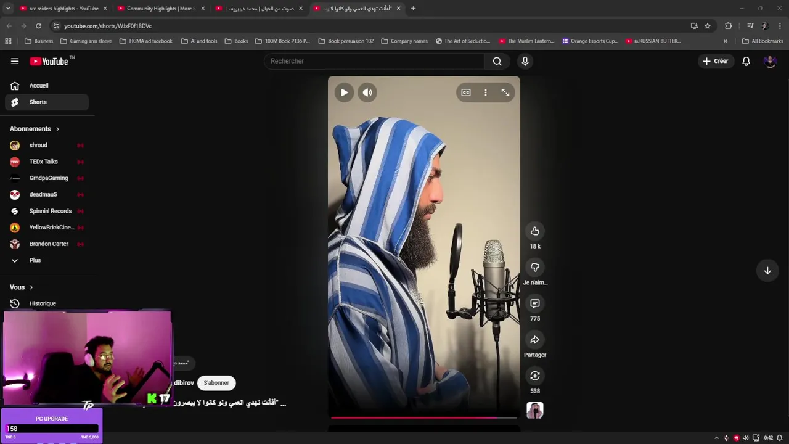
Task: Dislike the Short with thumbs down
Action: [x=535, y=268]
